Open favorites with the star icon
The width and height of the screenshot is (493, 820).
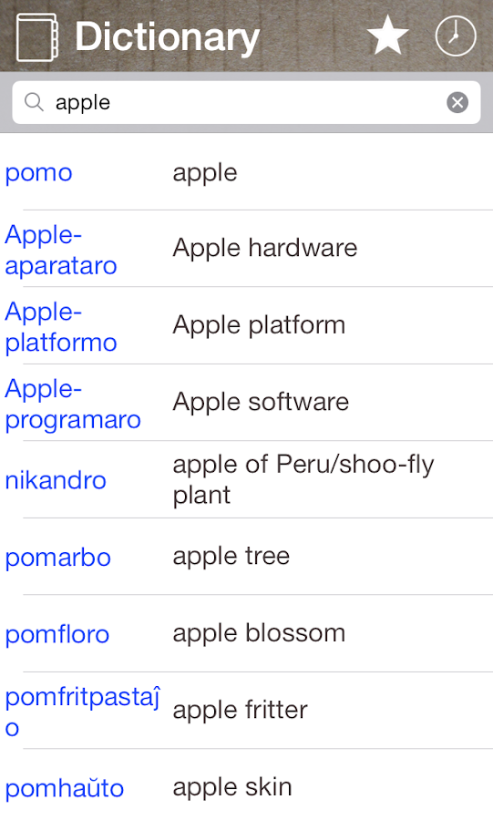pyautogui.click(x=387, y=35)
